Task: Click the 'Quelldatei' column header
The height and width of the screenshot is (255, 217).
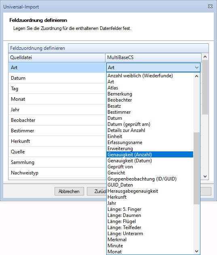Action: coord(57,57)
